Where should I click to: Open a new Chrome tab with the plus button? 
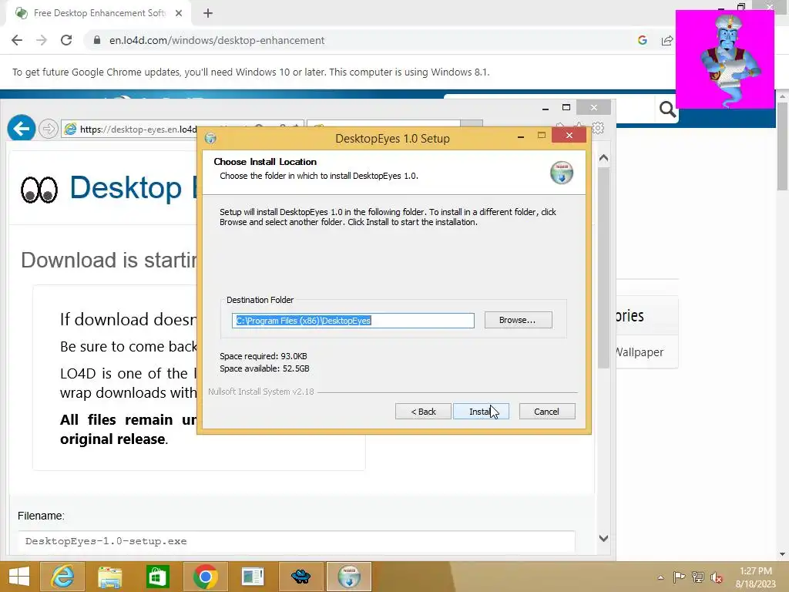click(x=208, y=13)
